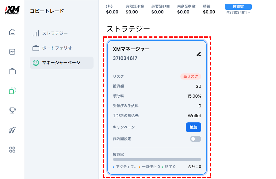Select マネージャーページ menu item
Image resolution: width=276 pixels, height=179 pixels.
tap(62, 62)
